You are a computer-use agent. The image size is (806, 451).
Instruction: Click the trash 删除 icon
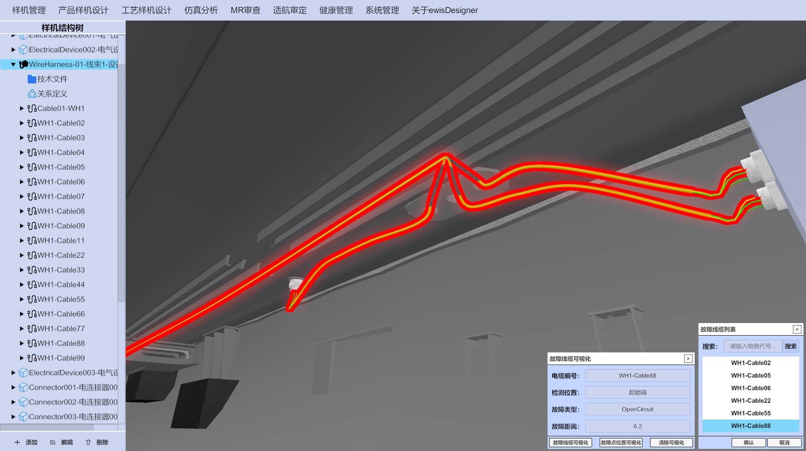[x=88, y=442]
